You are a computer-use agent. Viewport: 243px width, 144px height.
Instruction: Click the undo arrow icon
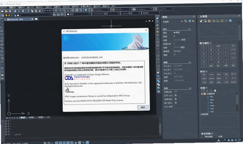click(x=45, y=11)
